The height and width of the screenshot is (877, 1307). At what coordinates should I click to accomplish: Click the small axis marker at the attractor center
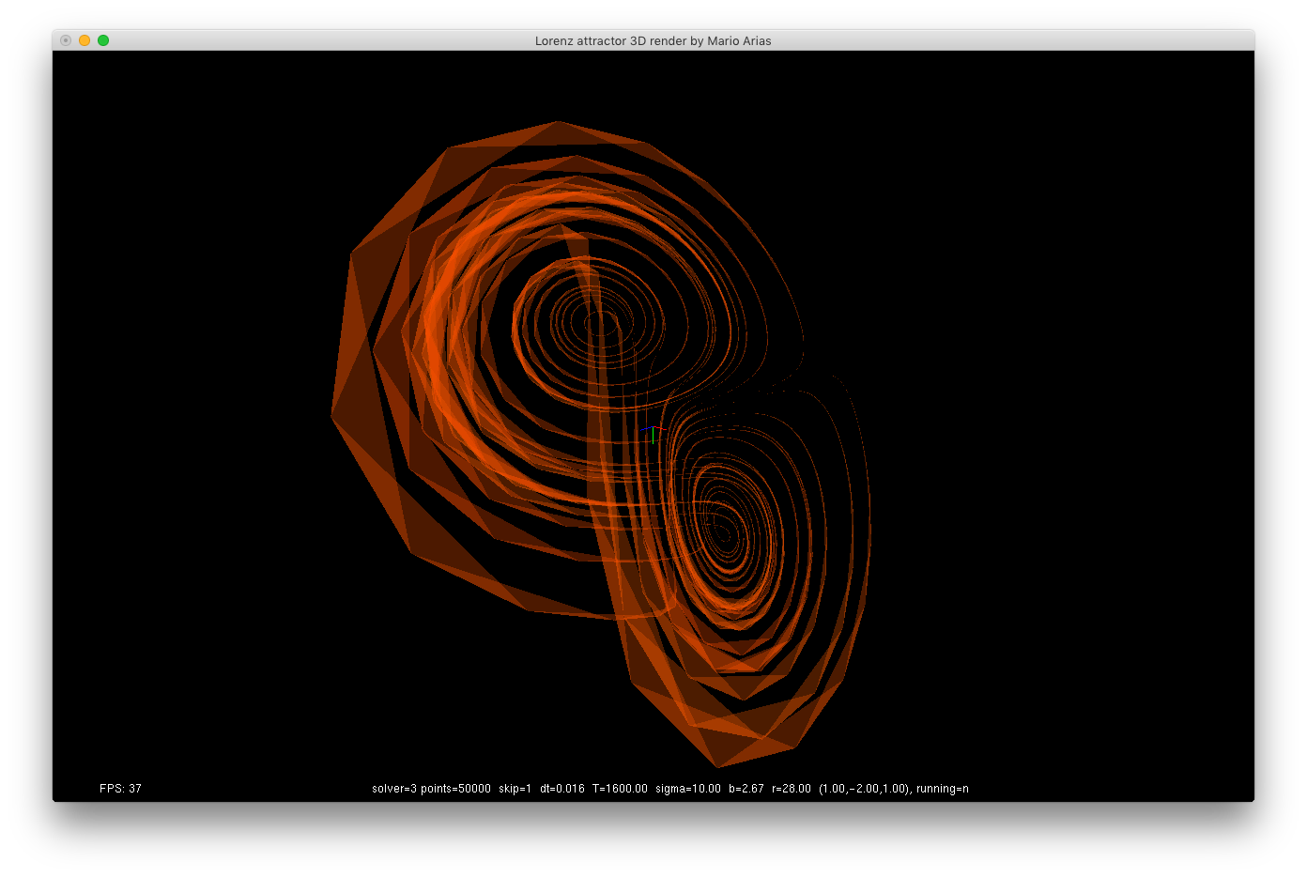[x=652, y=433]
